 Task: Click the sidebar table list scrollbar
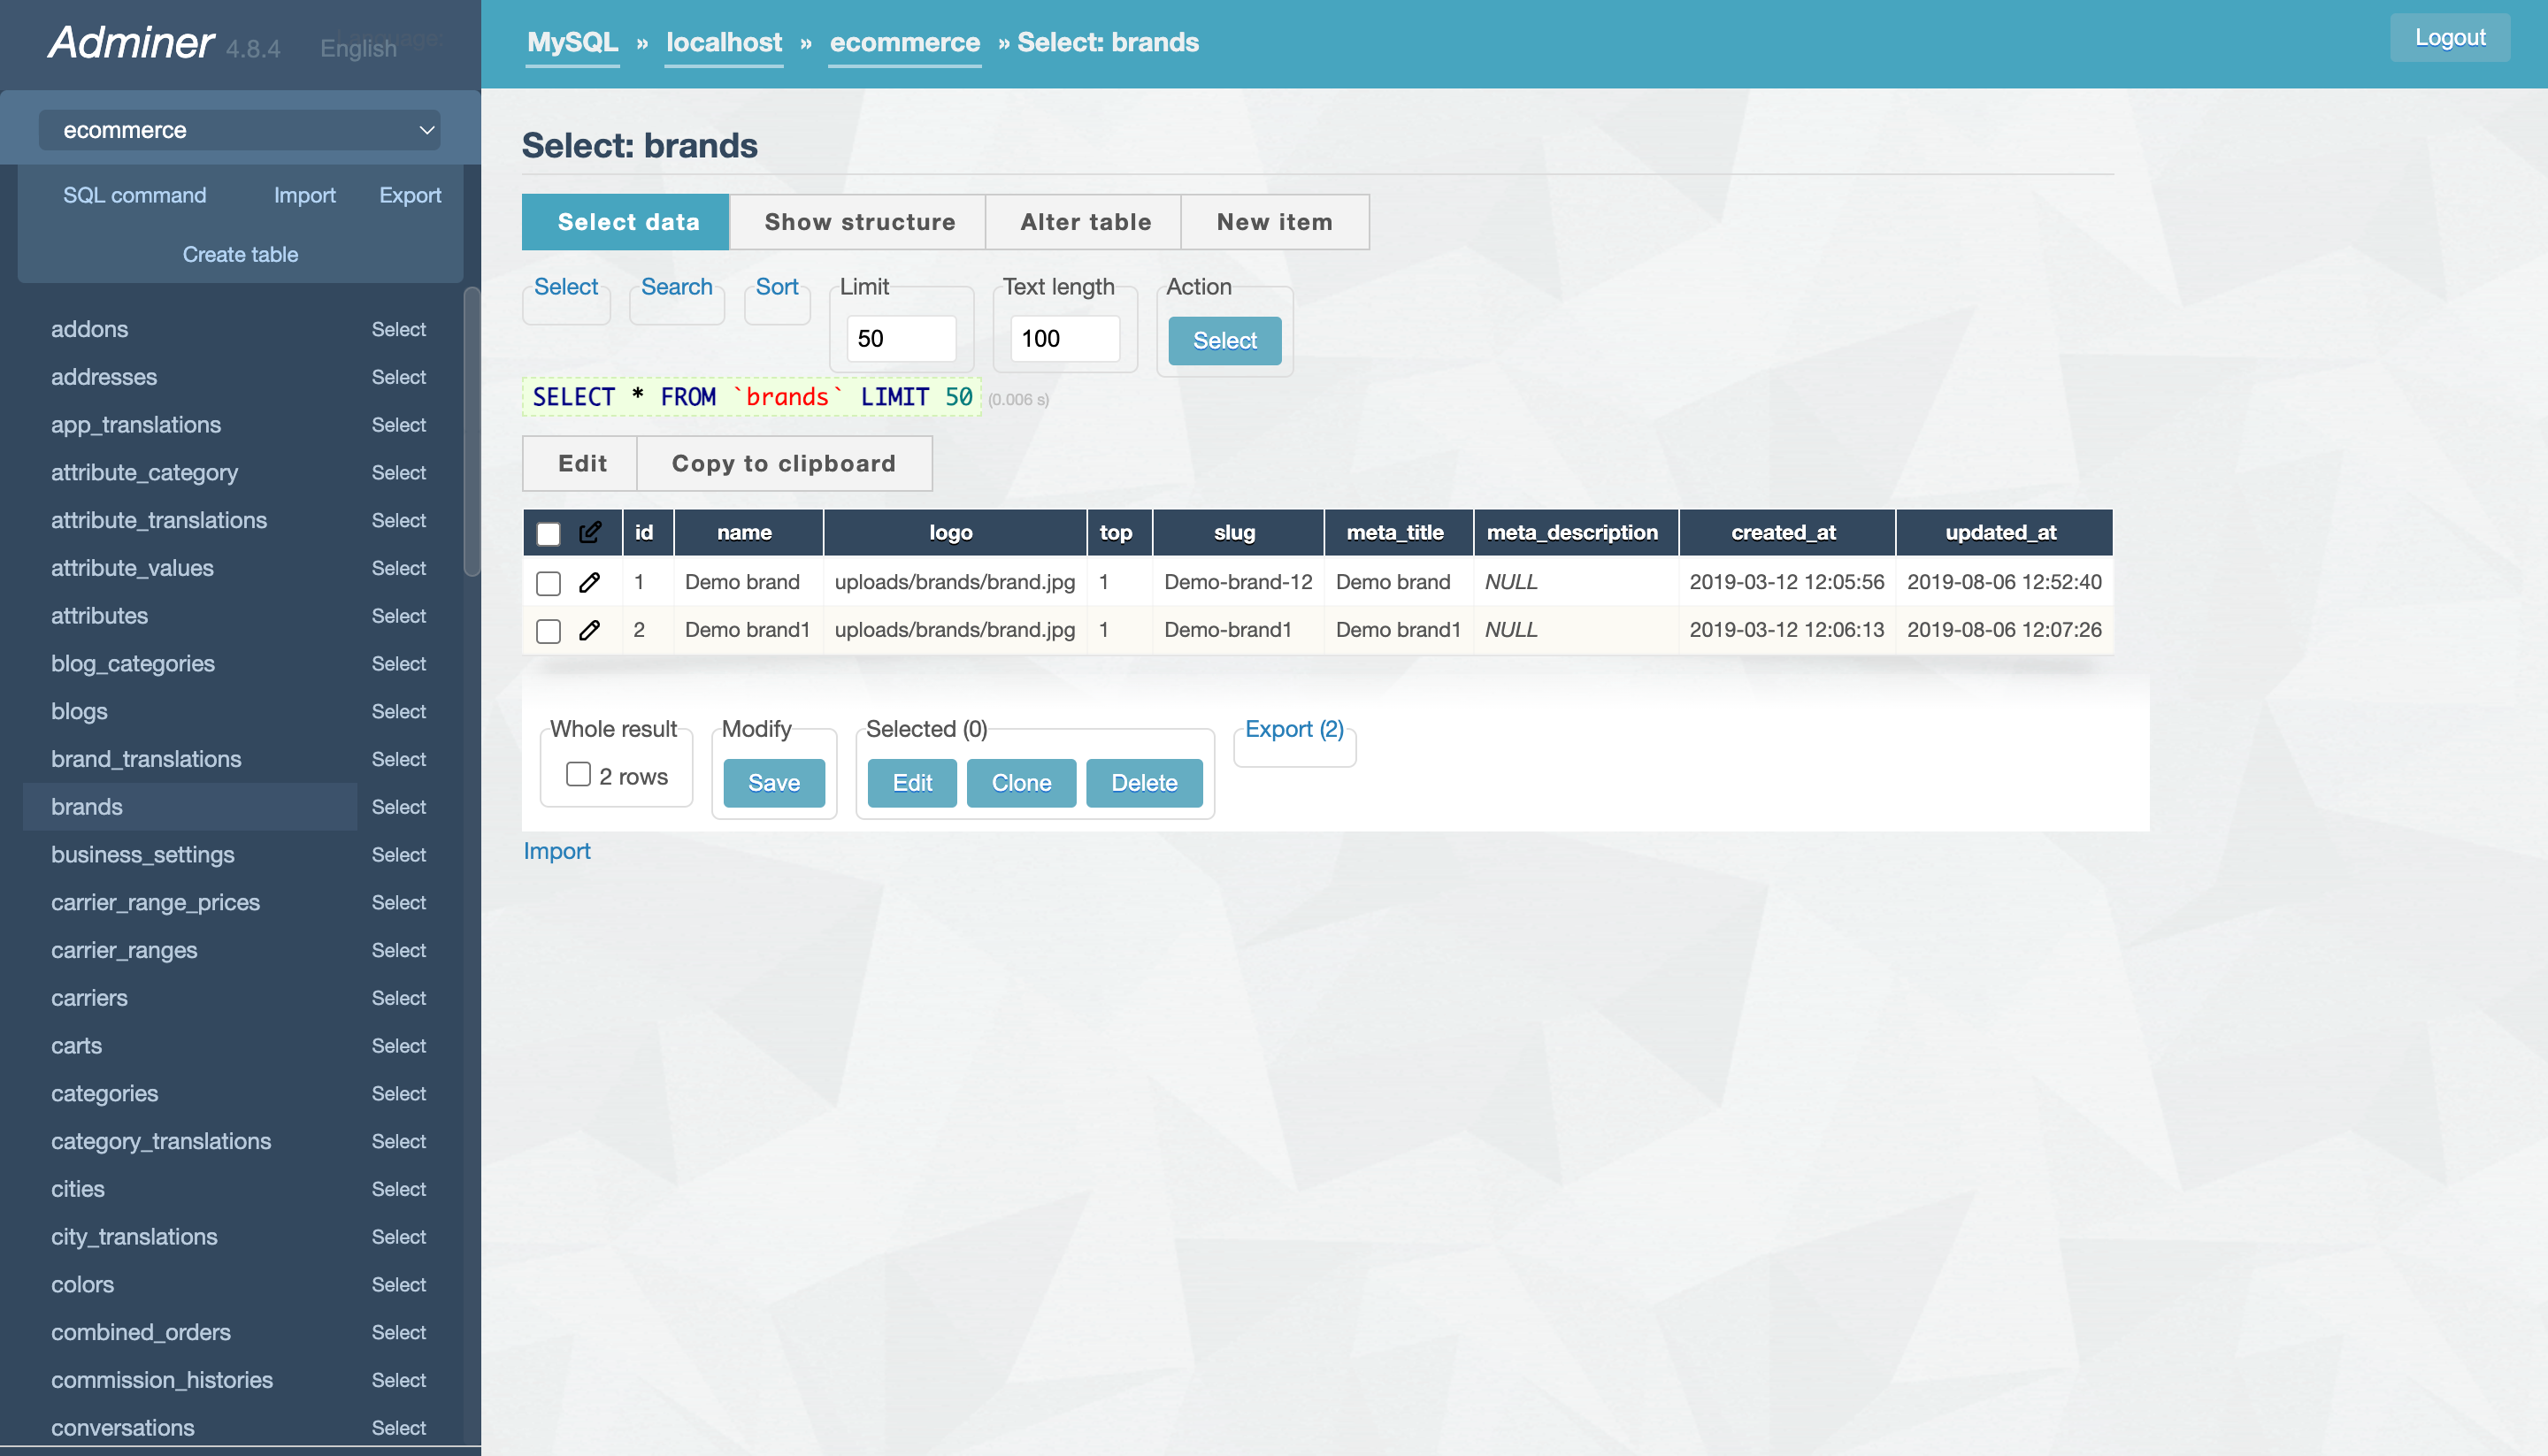pos(472,430)
